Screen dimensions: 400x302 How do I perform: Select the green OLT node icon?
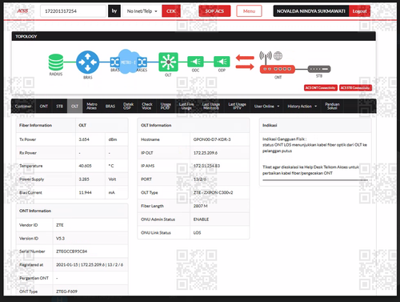tap(168, 62)
